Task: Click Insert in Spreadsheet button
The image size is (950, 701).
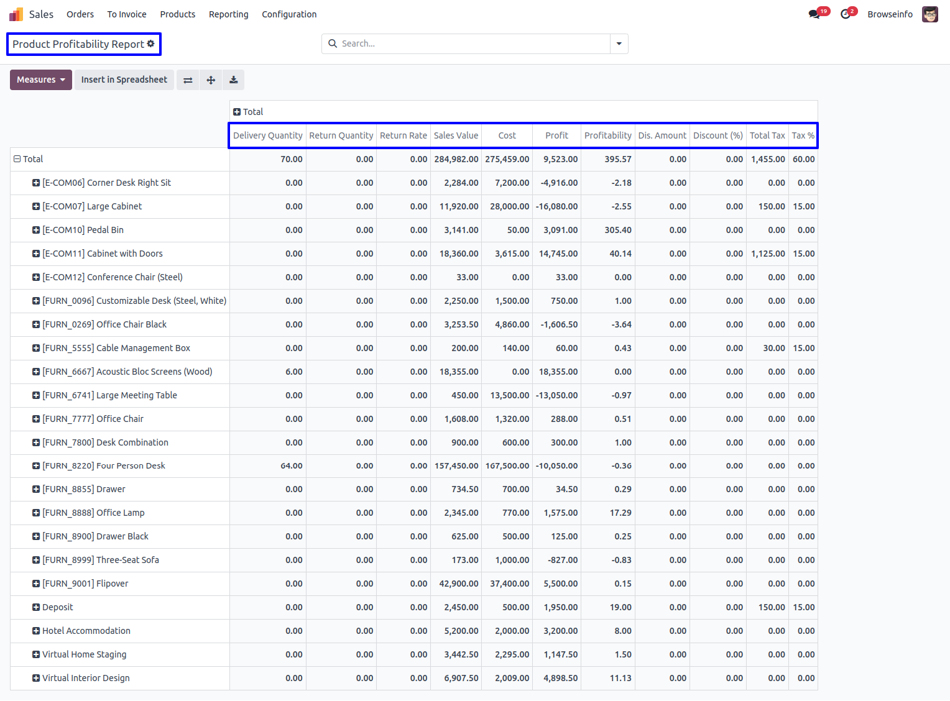Action: pos(124,80)
